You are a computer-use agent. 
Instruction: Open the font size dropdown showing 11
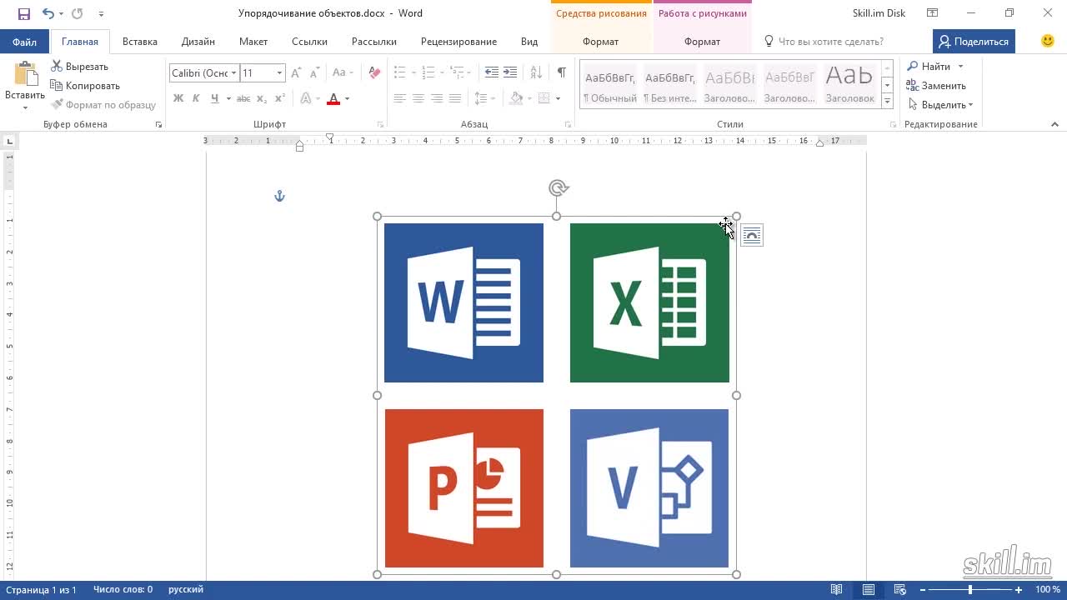[x=279, y=73]
